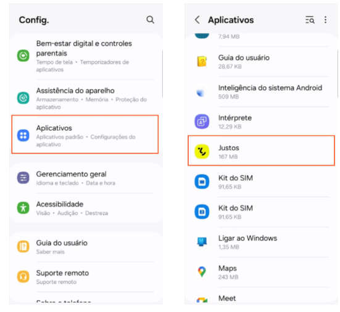
Task: Tap the Maps pin icon
Action: [x=202, y=272]
